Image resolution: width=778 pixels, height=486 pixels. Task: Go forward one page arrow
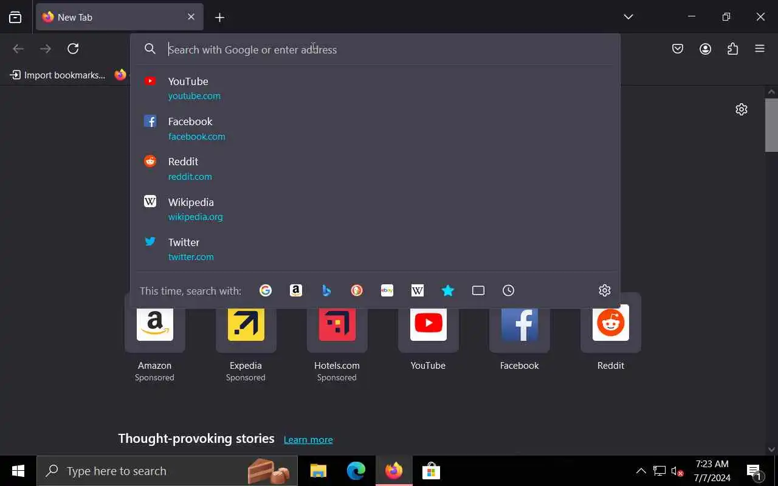46,49
